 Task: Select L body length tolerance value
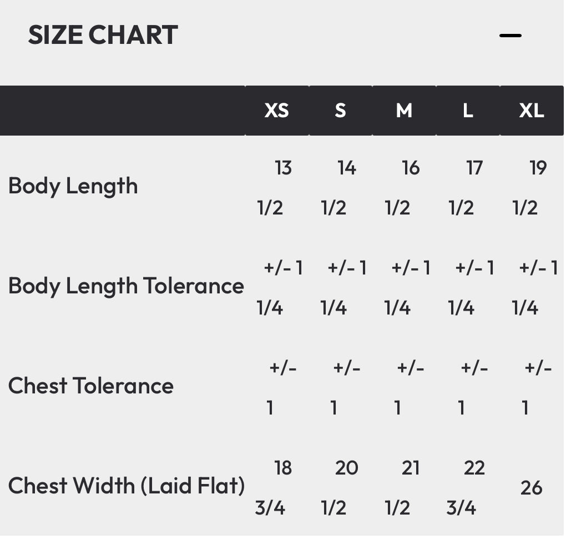[468, 287]
